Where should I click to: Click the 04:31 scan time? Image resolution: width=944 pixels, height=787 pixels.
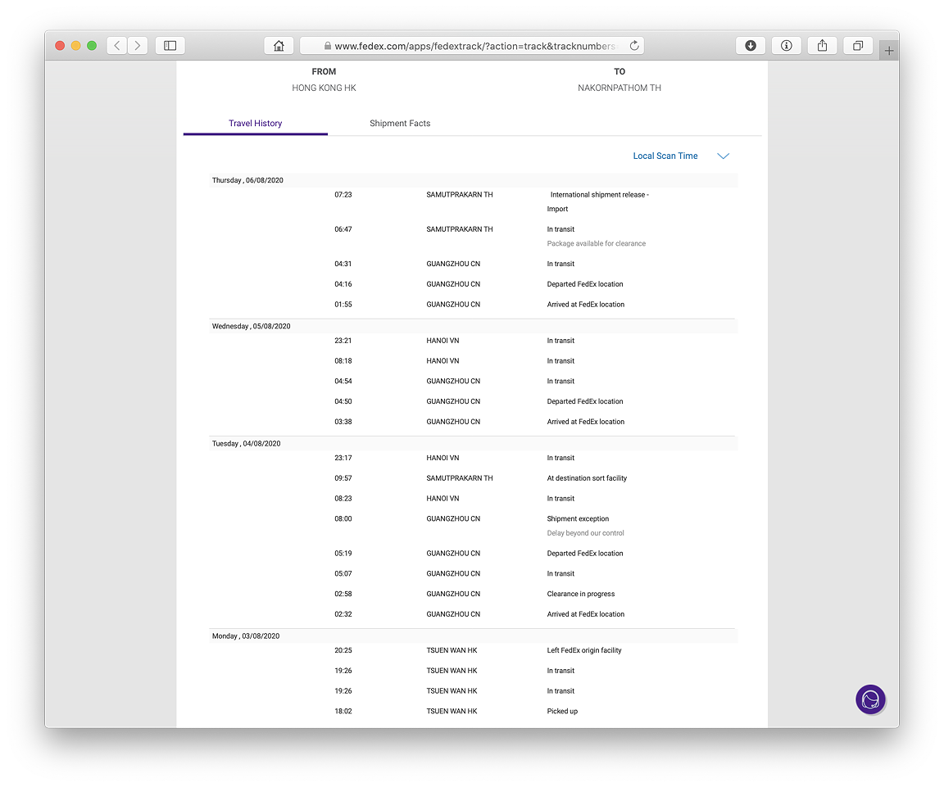pos(343,265)
